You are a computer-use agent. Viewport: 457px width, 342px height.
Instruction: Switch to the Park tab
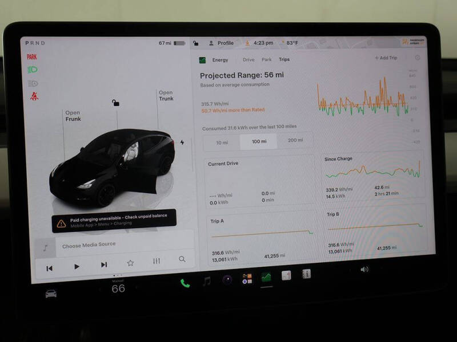click(x=266, y=59)
